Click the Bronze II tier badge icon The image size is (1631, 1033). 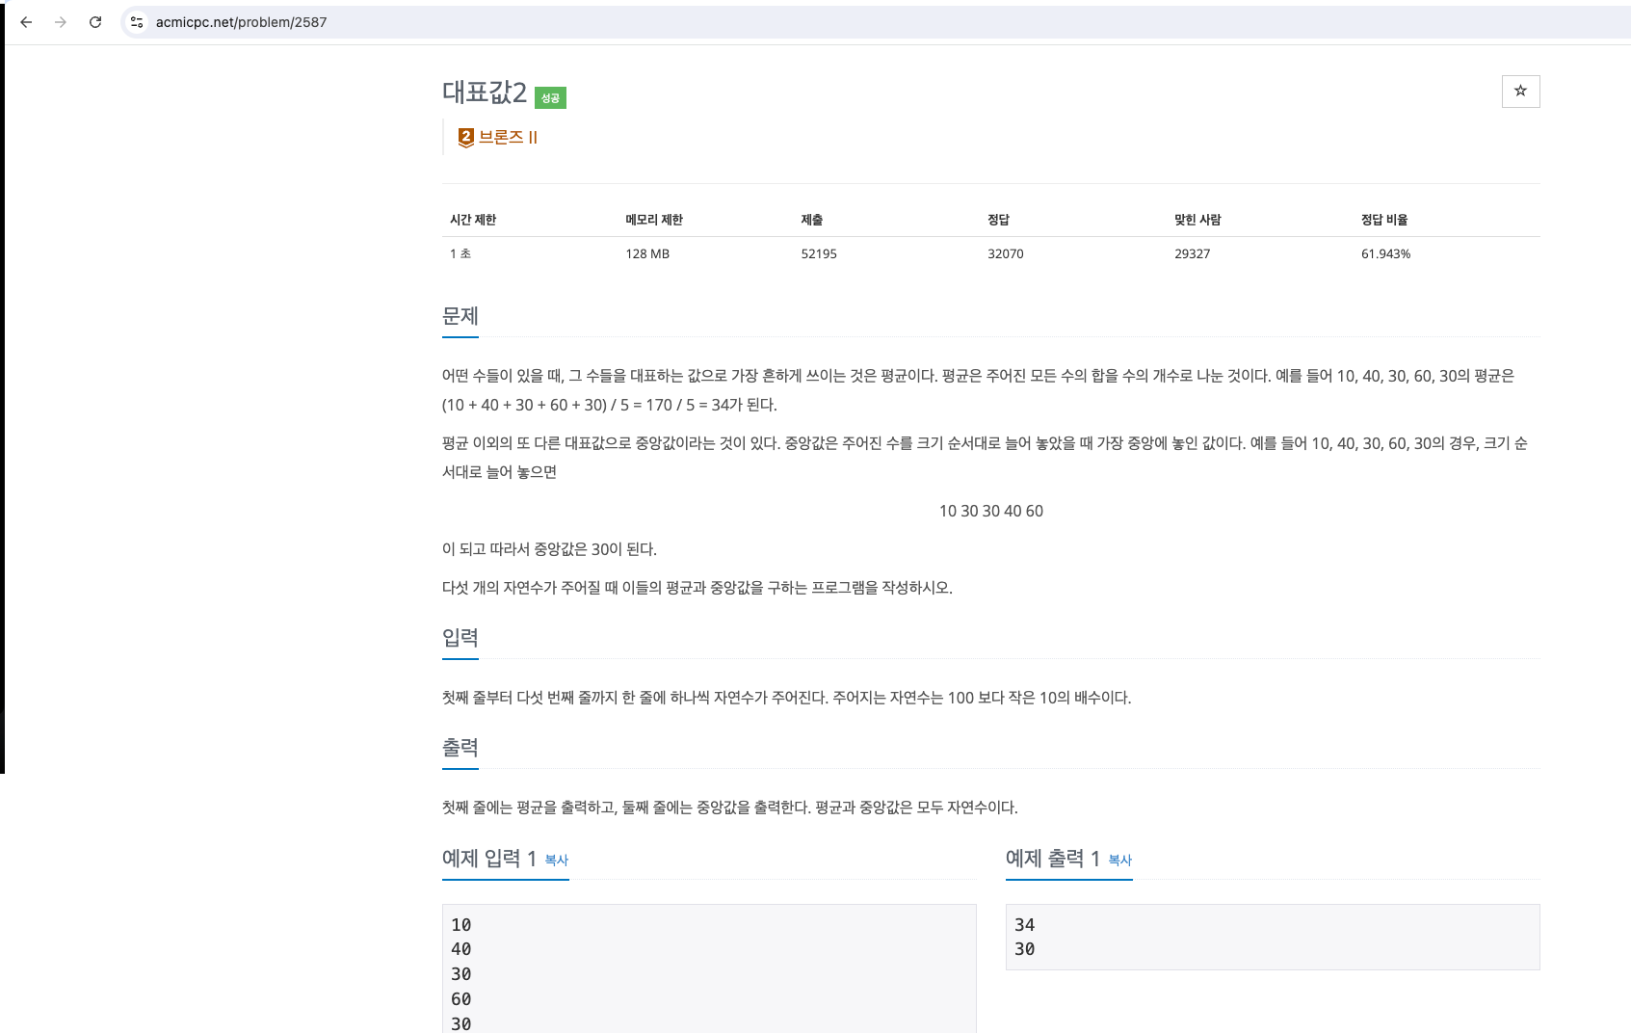pos(466,137)
